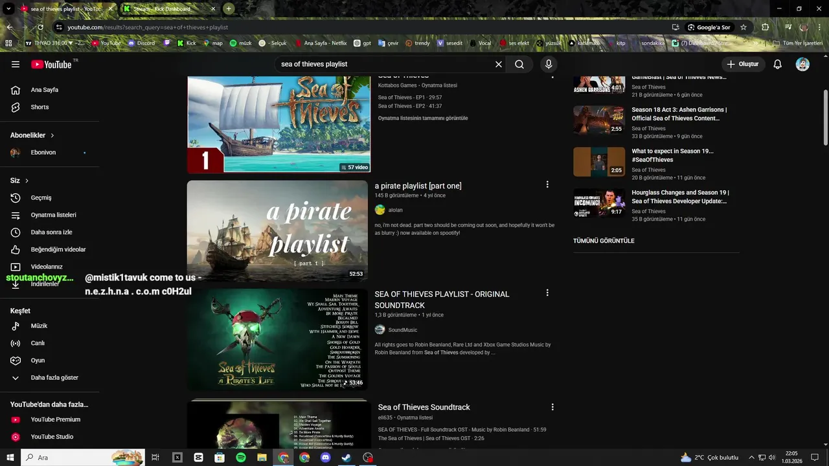Click the page vertical scrollbar
Image resolution: width=829 pixels, height=466 pixels.
pyautogui.click(x=825, y=116)
